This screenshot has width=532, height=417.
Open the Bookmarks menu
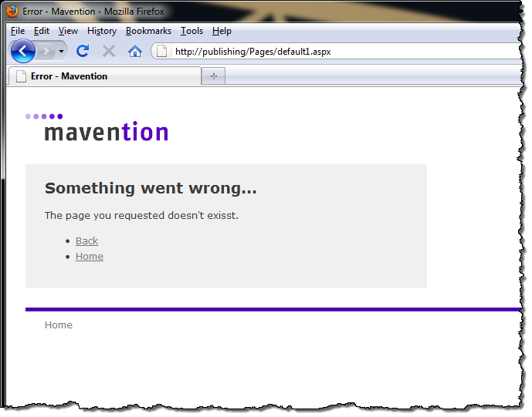pos(148,31)
